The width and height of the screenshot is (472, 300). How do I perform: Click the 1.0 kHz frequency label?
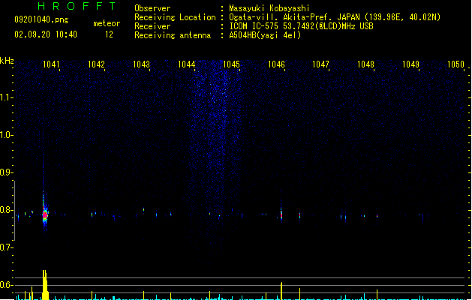pyautogui.click(x=6, y=134)
